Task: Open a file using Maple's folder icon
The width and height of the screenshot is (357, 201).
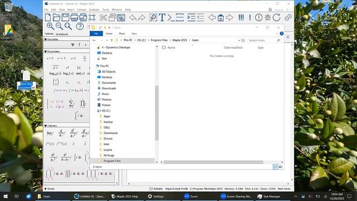Action: [56, 17]
